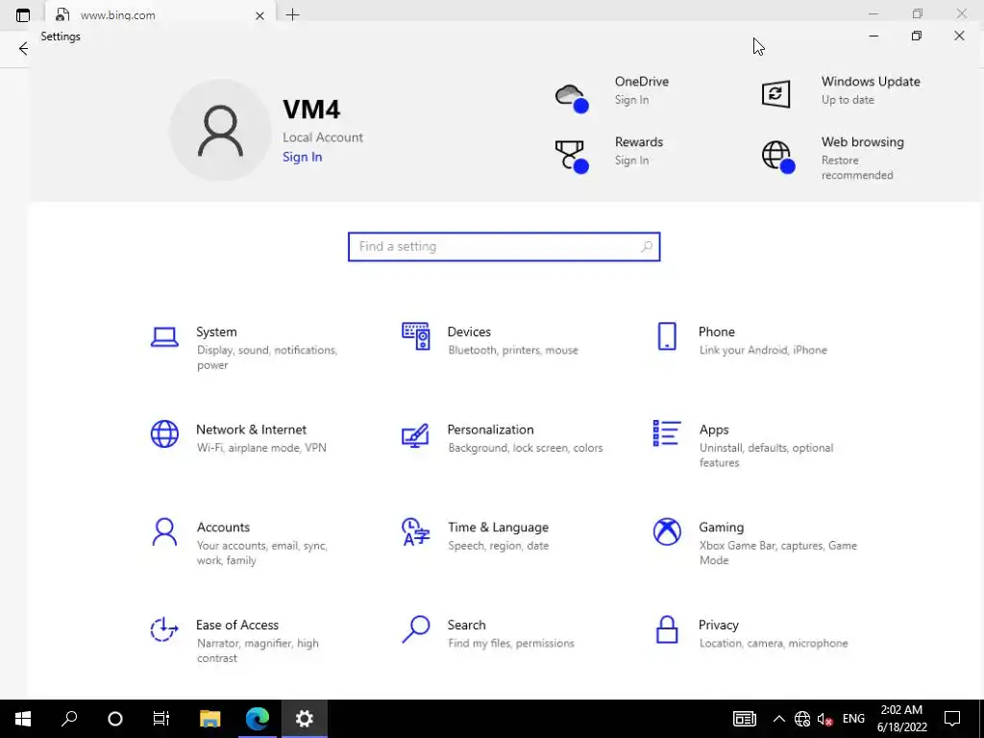The height and width of the screenshot is (738, 984).
Task: Click the Sign In link under Local Account
Action: [x=302, y=157]
